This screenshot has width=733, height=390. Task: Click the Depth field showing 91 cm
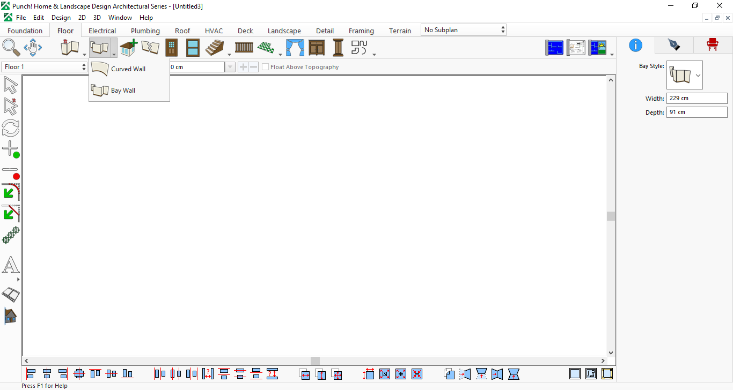pyautogui.click(x=697, y=112)
